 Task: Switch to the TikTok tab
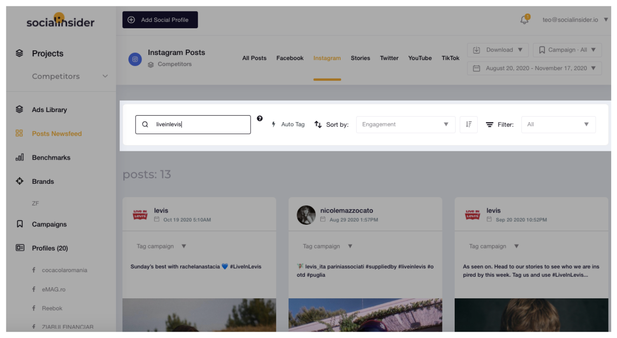tap(450, 58)
